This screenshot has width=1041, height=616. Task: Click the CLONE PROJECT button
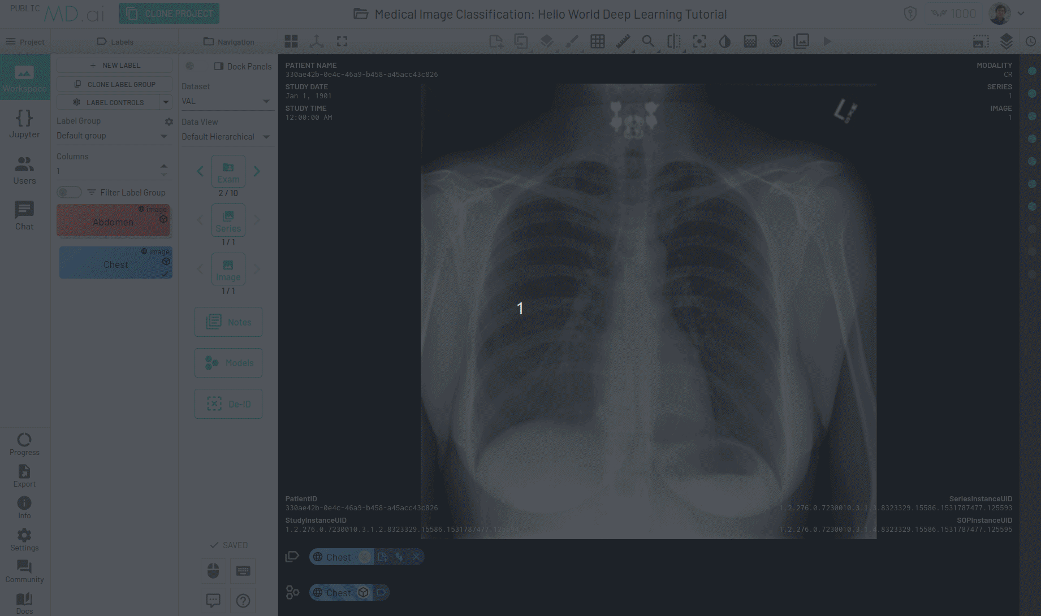(169, 14)
